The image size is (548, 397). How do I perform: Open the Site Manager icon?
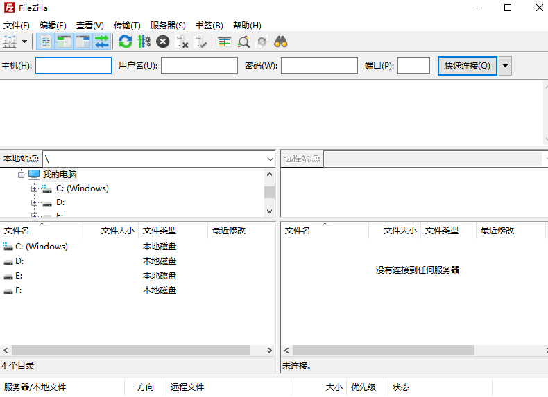coord(10,42)
